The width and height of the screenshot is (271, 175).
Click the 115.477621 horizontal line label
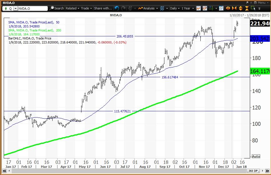click(x=122, y=111)
